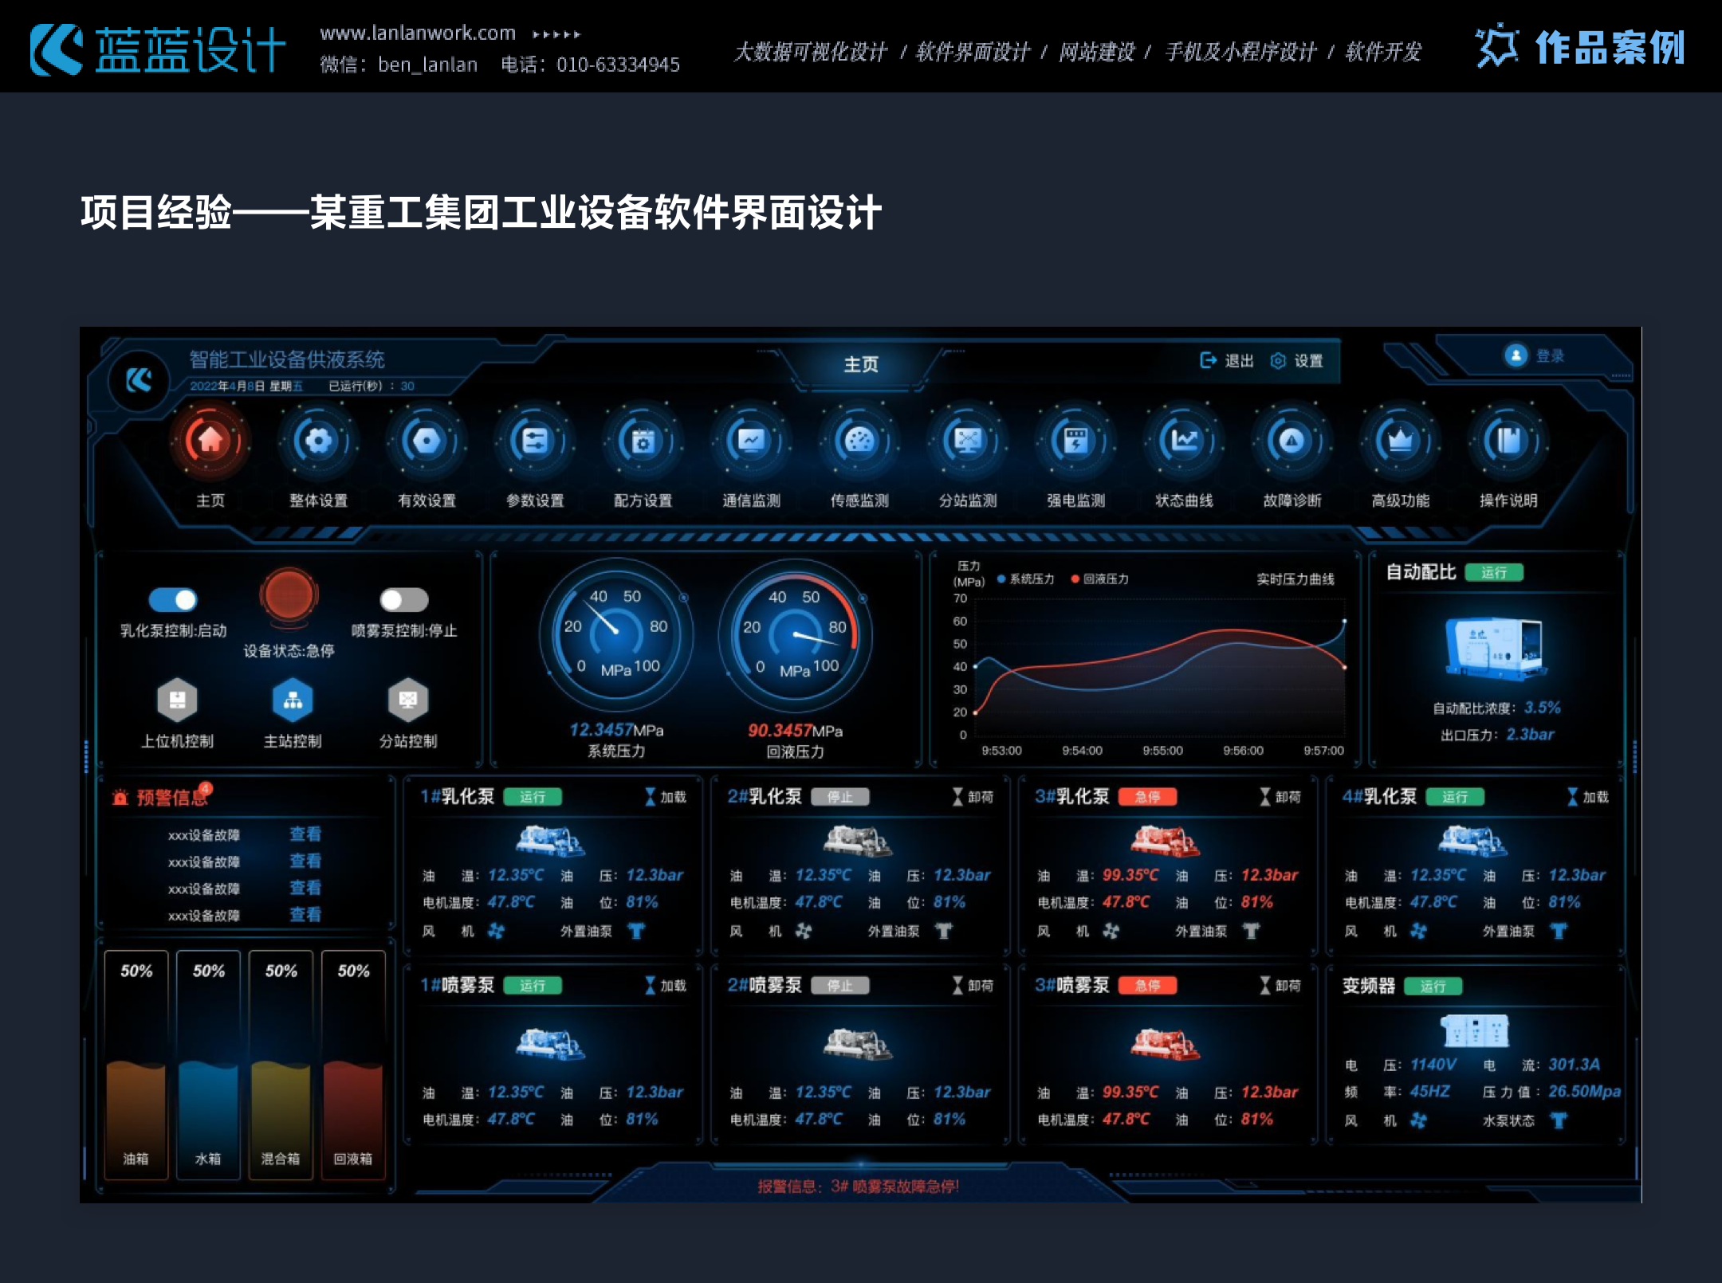This screenshot has height=1283, width=1722.
Task: Open the 整体设置 gear icon
Action: [318, 441]
